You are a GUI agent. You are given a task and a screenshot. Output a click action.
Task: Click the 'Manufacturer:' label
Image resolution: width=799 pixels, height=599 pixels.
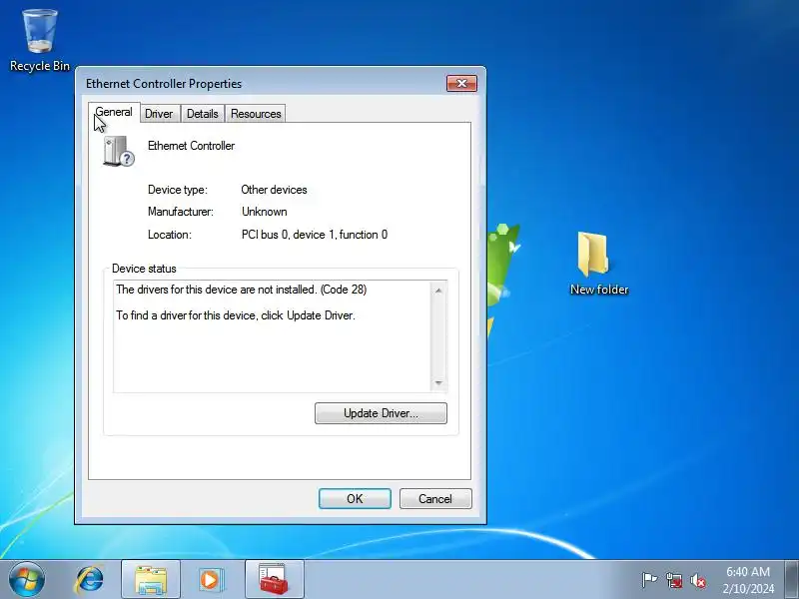click(181, 212)
